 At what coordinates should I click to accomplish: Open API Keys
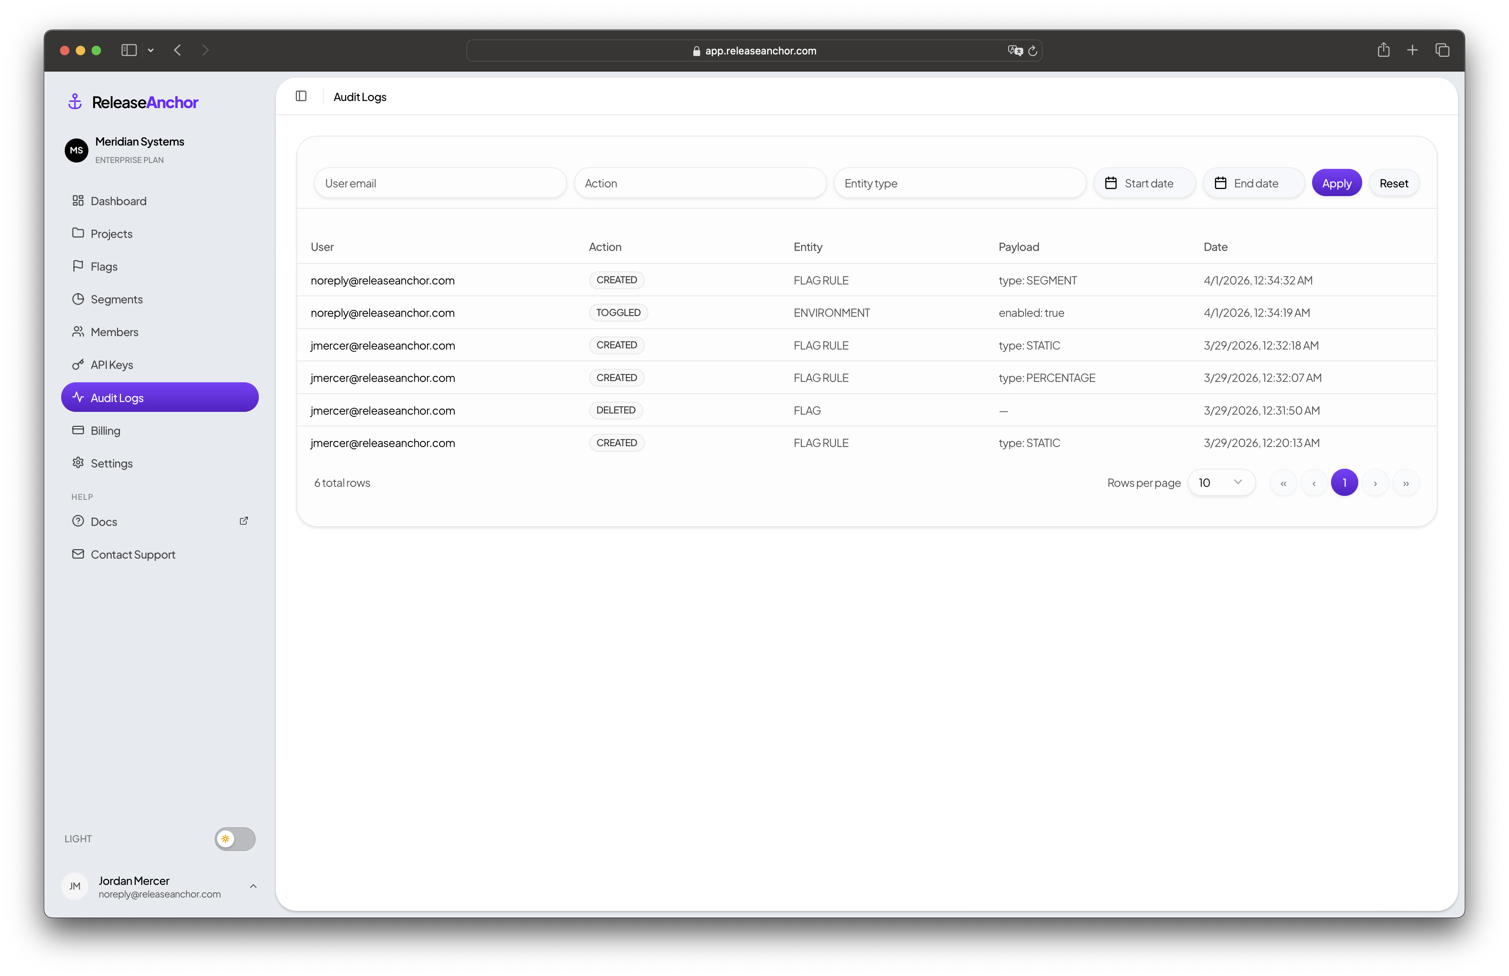point(160,365)
